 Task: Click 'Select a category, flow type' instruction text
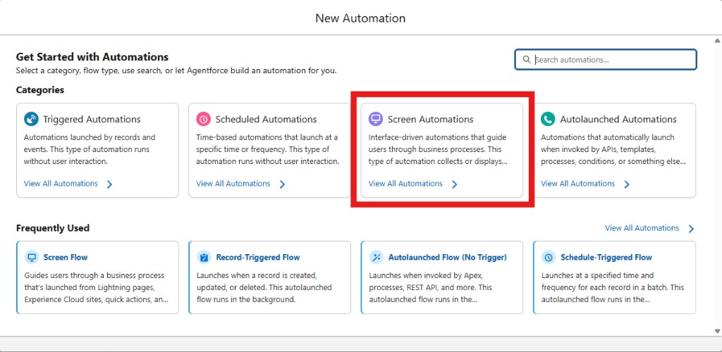pyautogui.click(x=176, y=71)
